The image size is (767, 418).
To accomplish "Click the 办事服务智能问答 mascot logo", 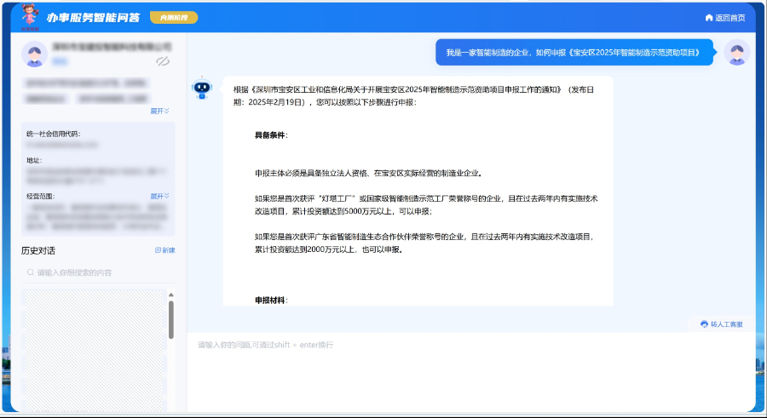I will [30, 16].
